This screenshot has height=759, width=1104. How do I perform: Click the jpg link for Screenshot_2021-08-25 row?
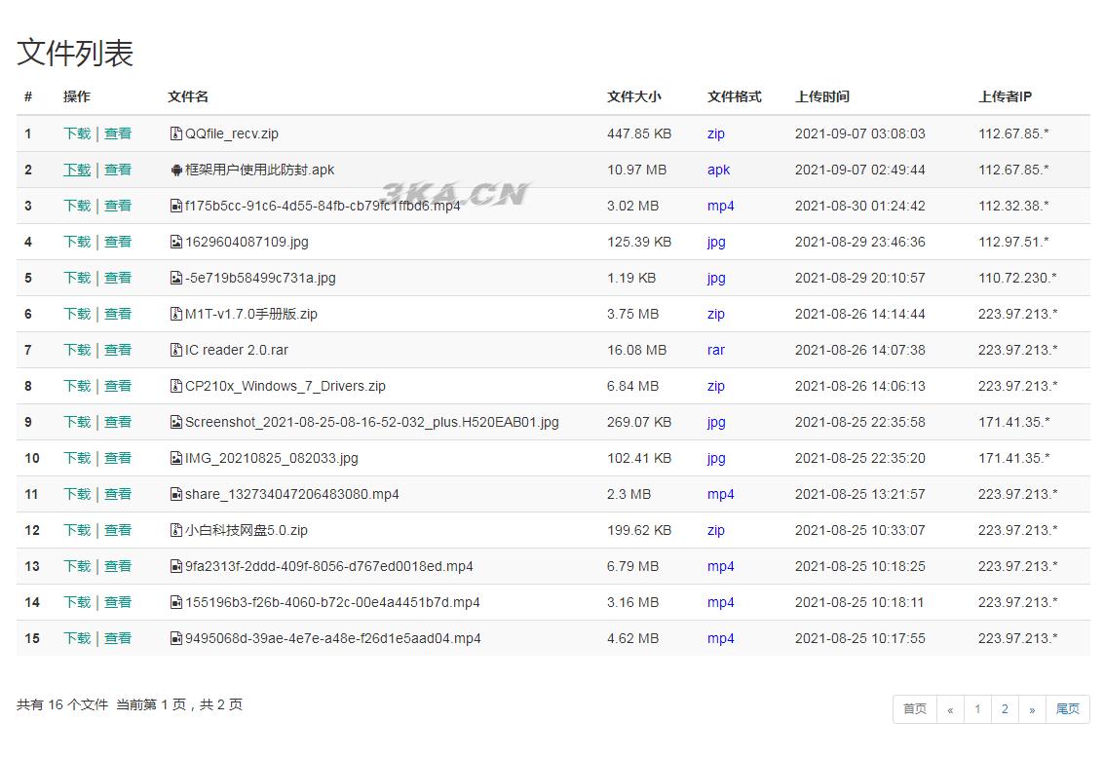pyautogui.click(x=716, y=422)
